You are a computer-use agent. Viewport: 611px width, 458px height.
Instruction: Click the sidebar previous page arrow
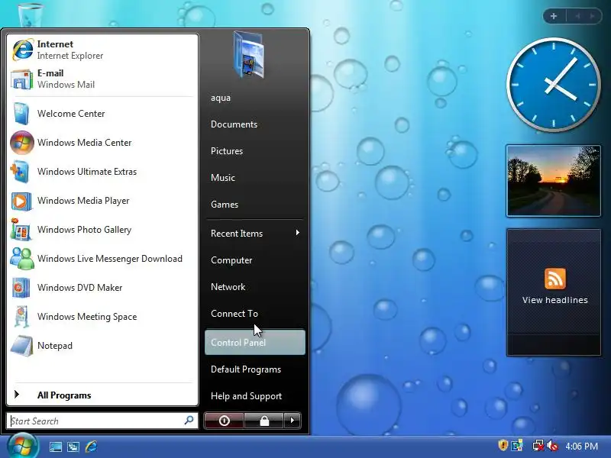coord(578,16)
